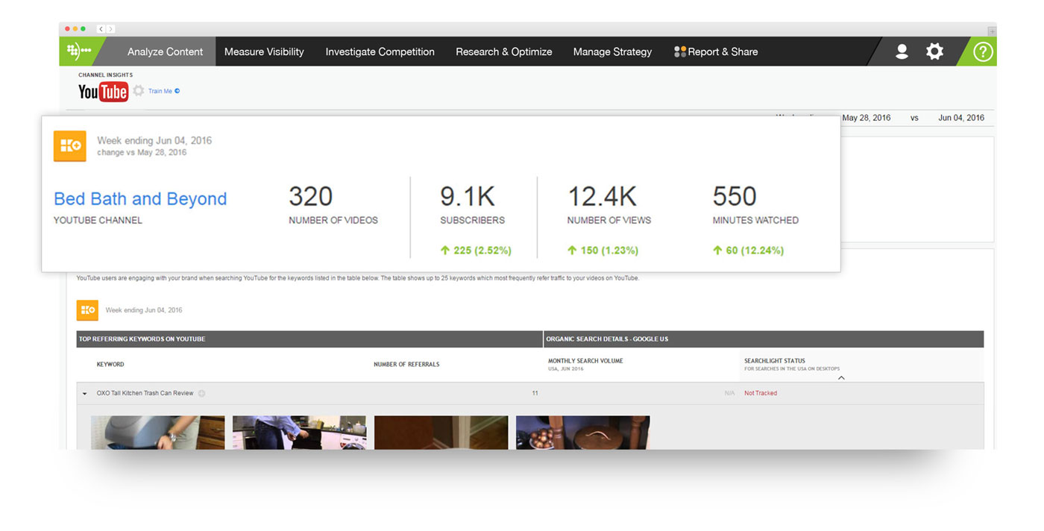Sort by Monthly Search Volume column
The width and height of the screenshot is (1044, 531).
(x=585, y=361)
